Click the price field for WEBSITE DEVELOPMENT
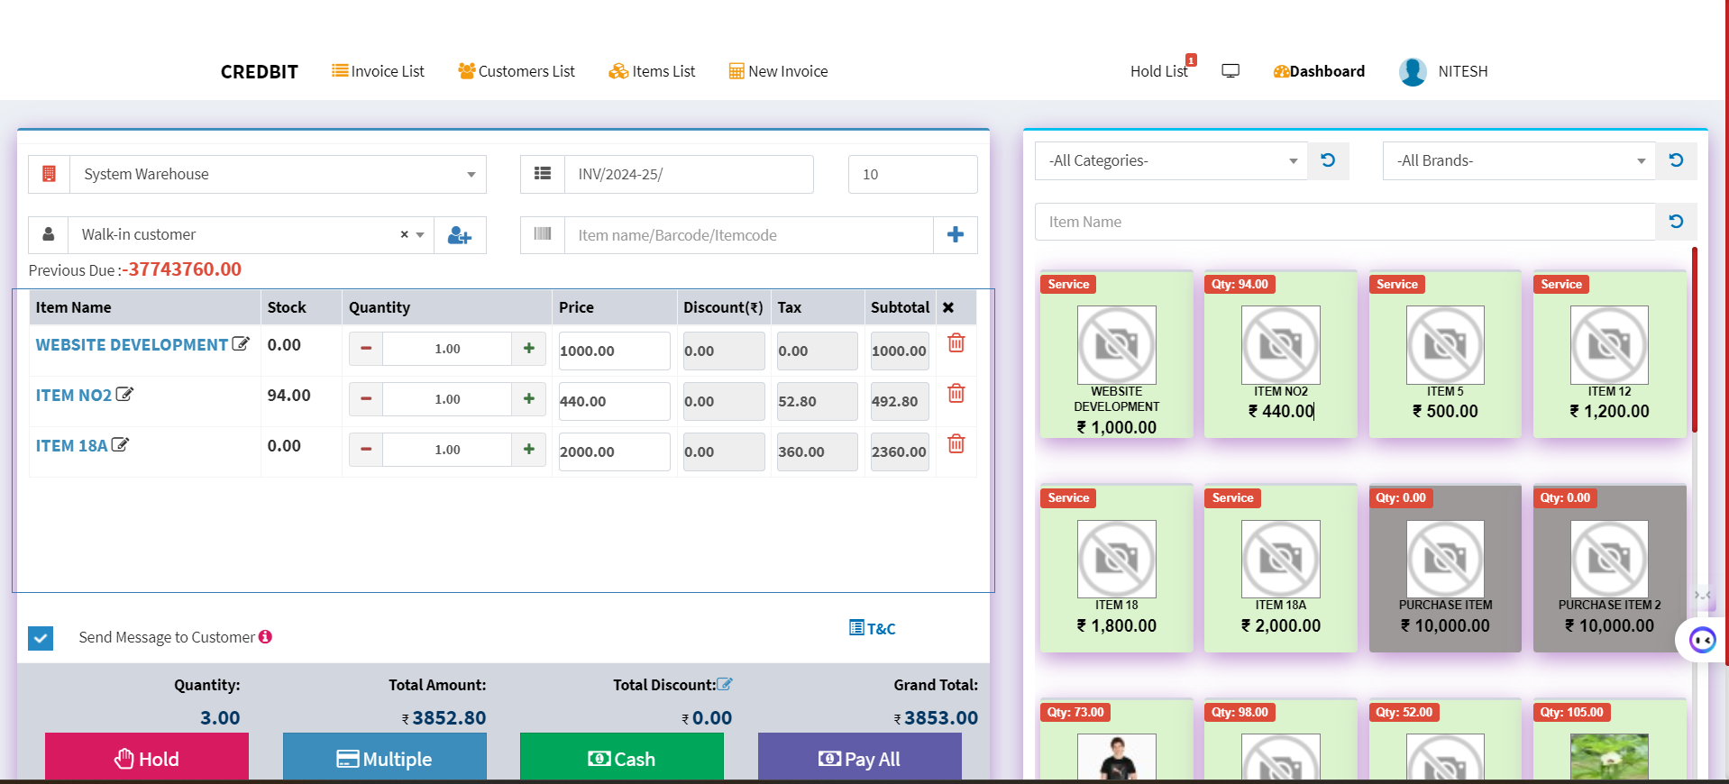 tap(614, 351)
